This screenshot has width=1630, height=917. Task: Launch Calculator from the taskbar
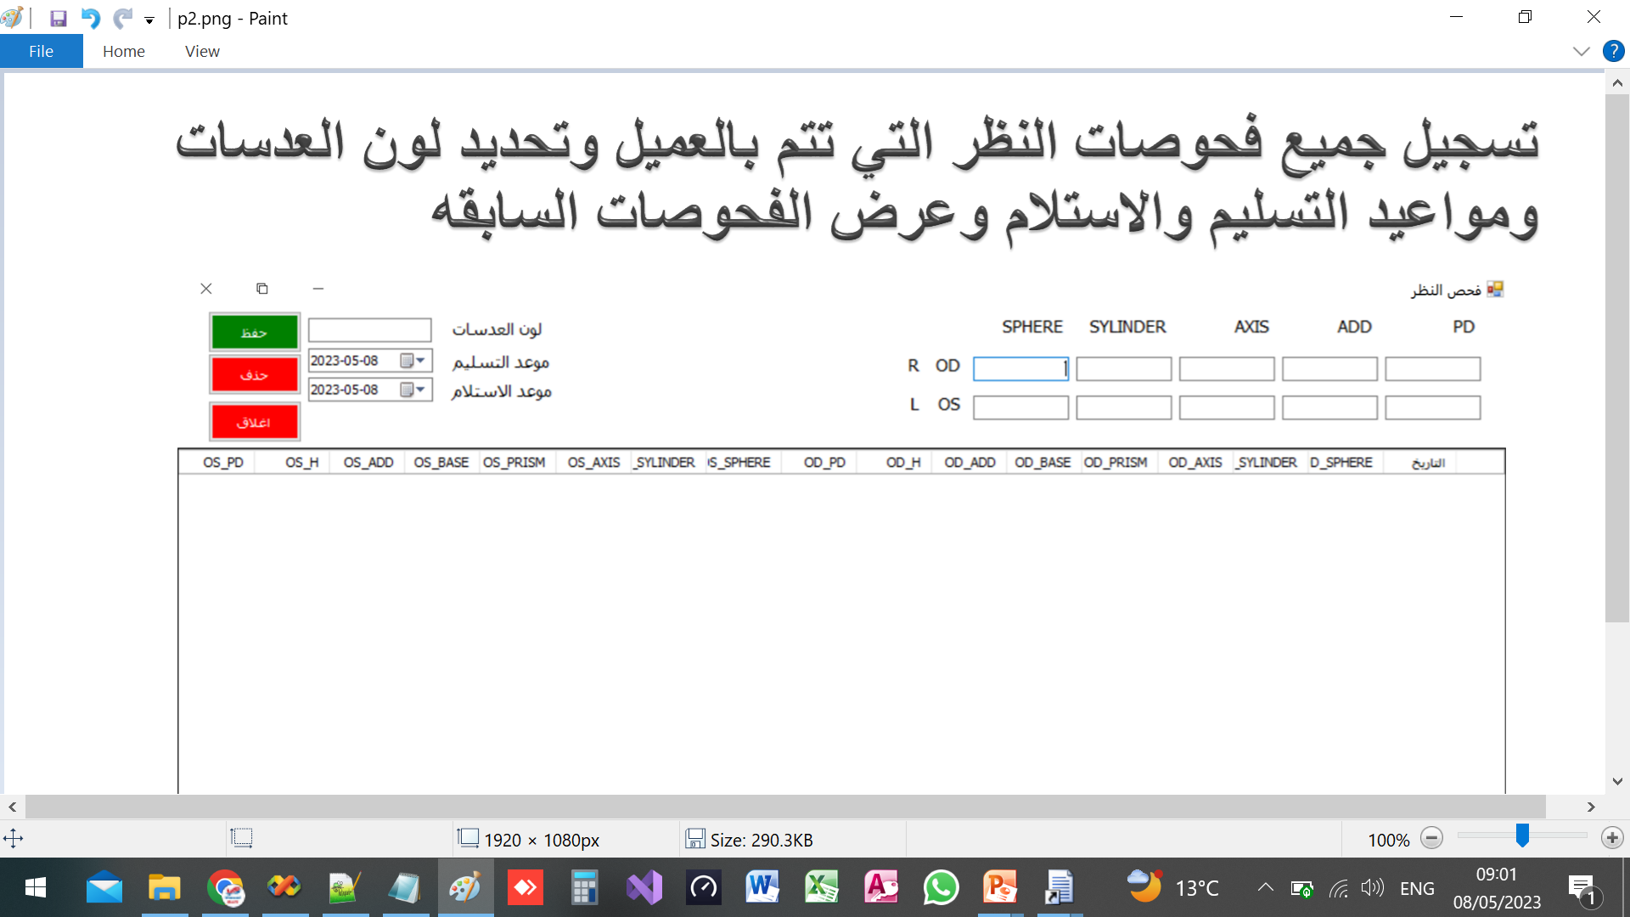click(584, 888)
